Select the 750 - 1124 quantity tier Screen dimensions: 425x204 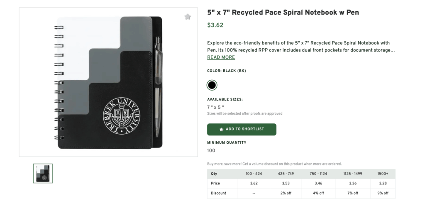point(318,174)
